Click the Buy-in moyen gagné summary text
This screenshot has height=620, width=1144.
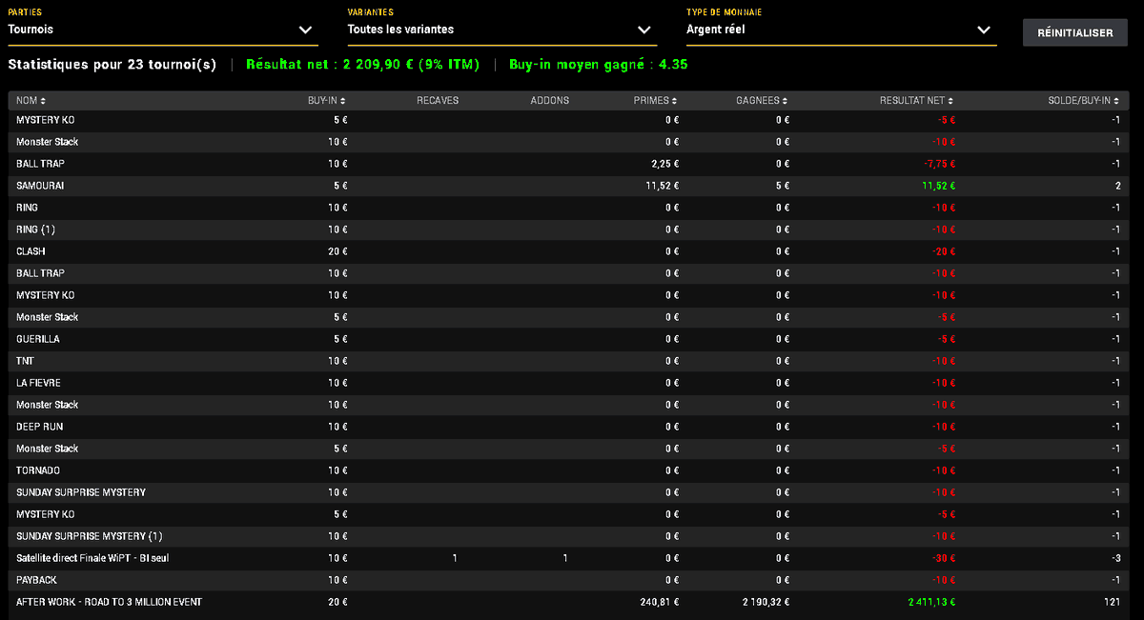pyautogui.click(x=599, y=65)
